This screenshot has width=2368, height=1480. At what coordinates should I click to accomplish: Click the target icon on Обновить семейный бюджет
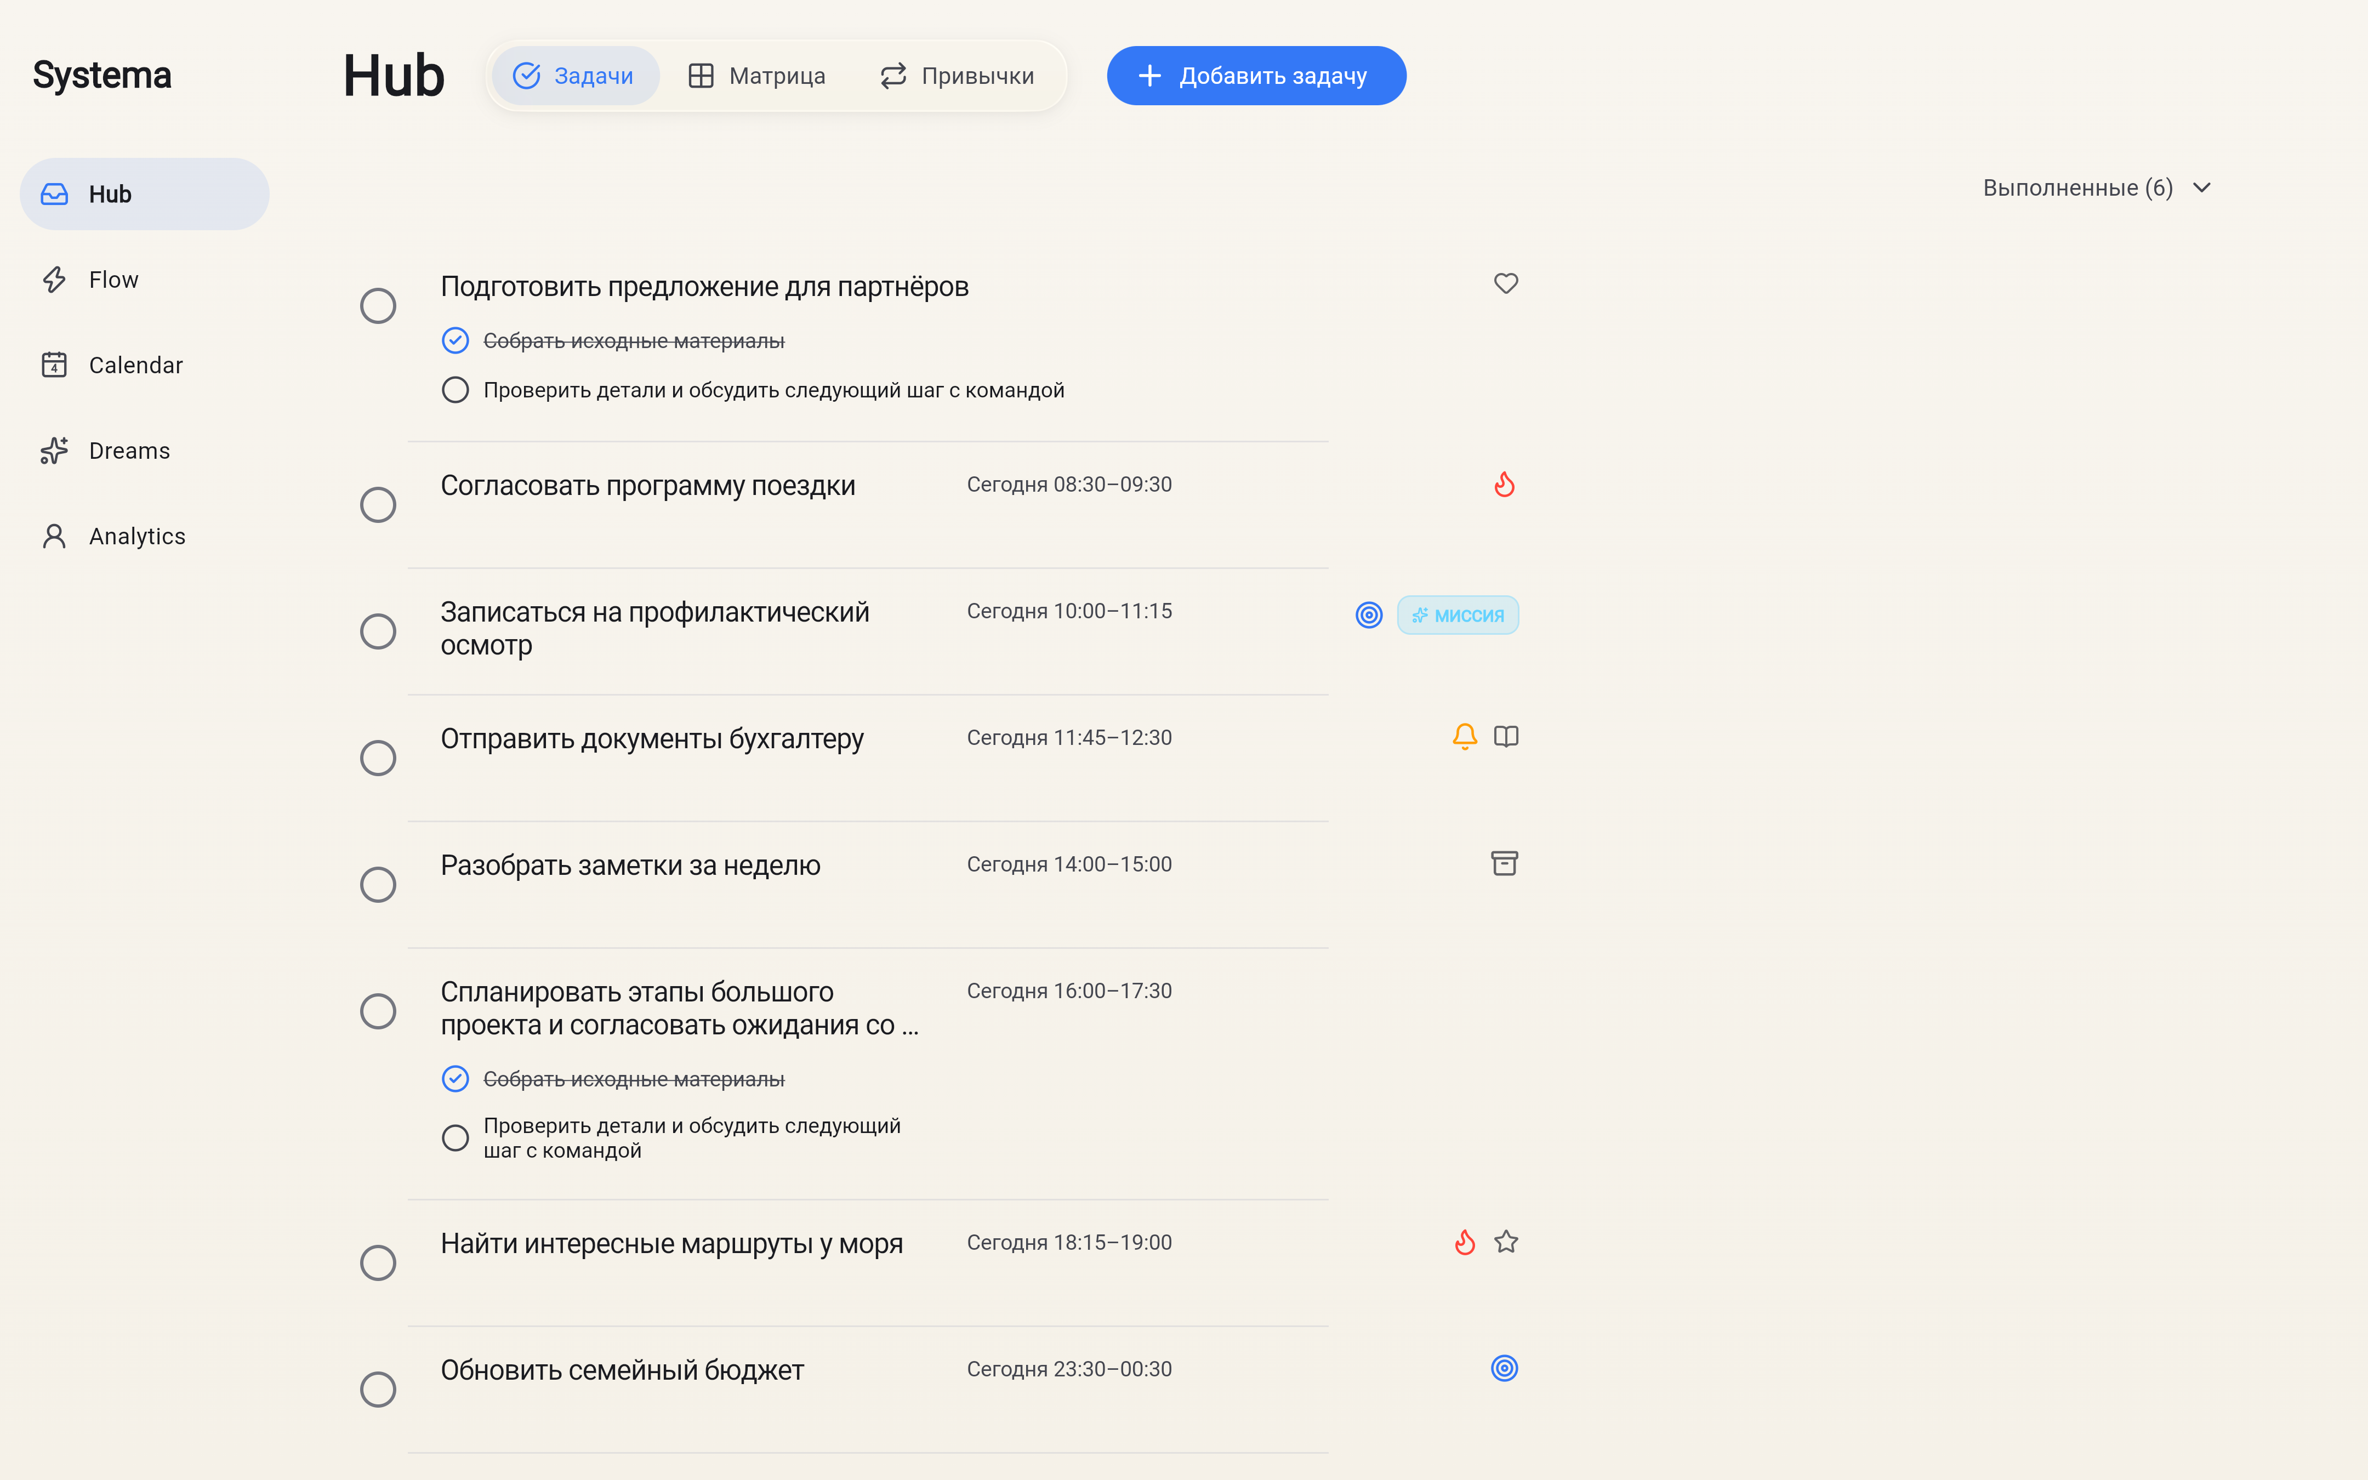pyautogui.click(x=1505, y=1368)
